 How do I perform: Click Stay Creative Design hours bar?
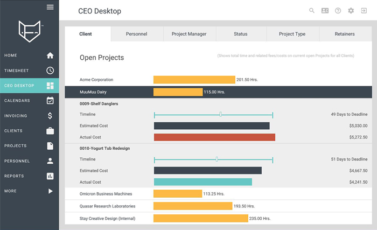[x=200, y=219]
